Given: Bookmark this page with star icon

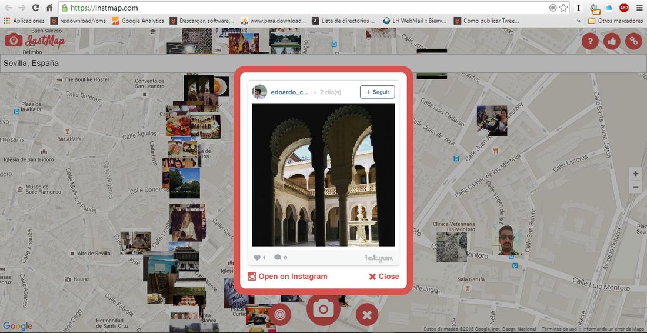Looking at the screenshot, I should point(563,8).
